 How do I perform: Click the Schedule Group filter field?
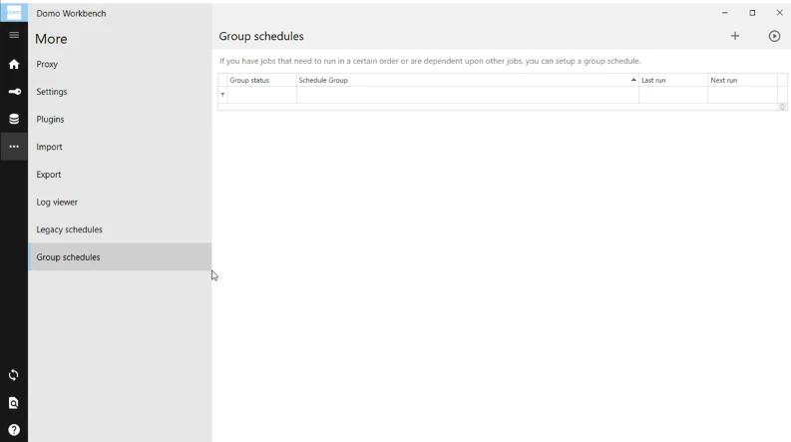point(467,95)
